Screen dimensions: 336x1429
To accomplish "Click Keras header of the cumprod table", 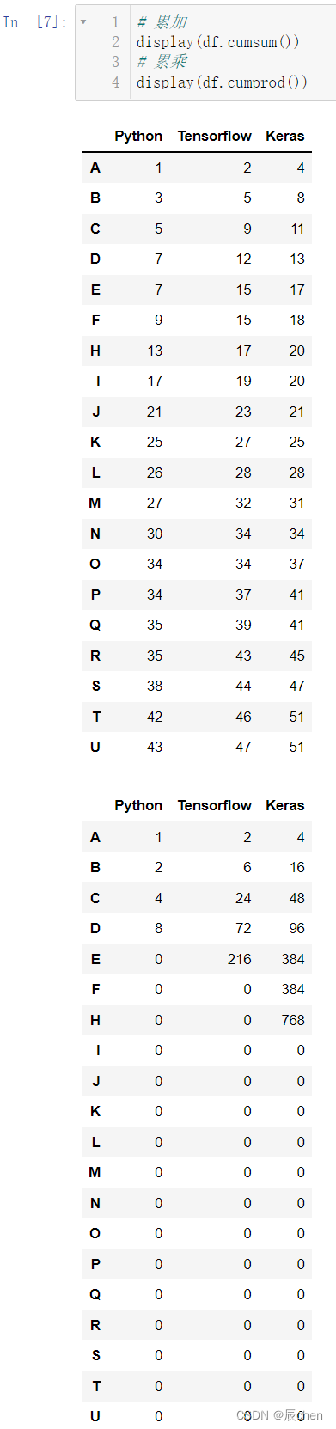I will coord(285,805).
